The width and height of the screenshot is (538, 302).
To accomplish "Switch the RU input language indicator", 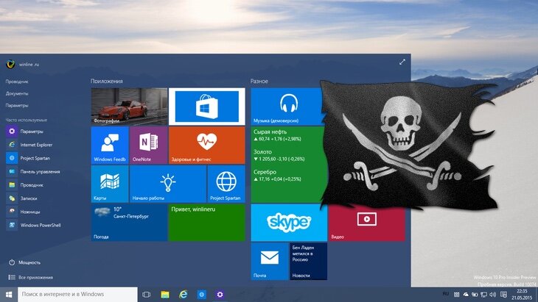I will [x=445, y=294].
